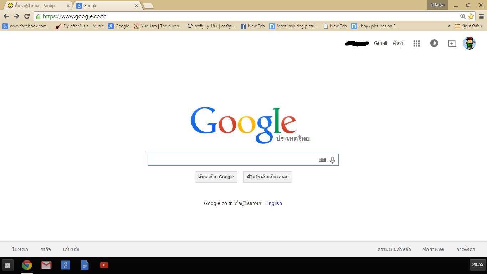Launch Gmail from the shelf
The image size is (487, 274).
click(46, 265)
